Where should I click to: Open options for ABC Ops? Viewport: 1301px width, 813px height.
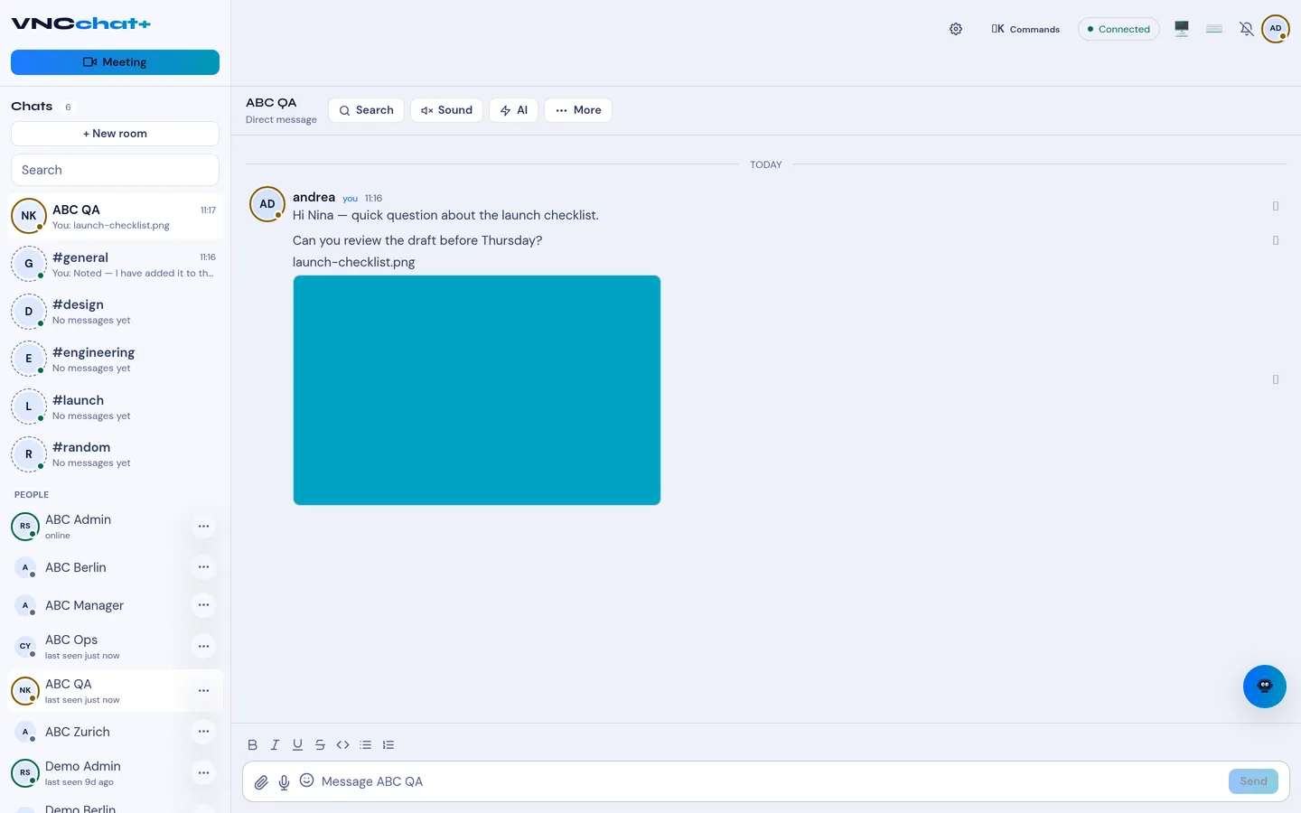point(204,647)
